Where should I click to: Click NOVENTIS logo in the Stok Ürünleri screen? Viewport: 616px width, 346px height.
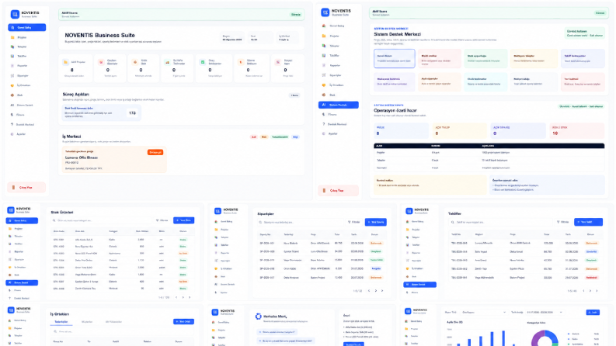(x=11, y=210)
